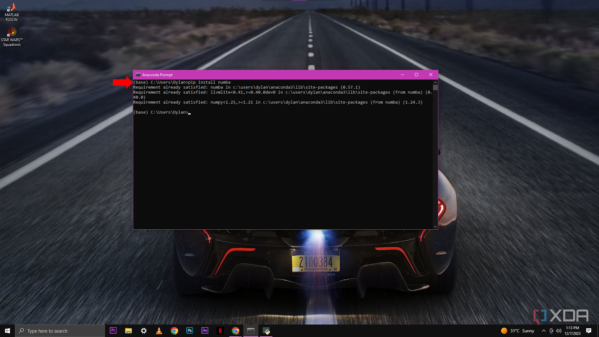The image size is (599, 337).
Task: Open the Python IDE pinned on the taskbar
Action: [x=266, y=331]
